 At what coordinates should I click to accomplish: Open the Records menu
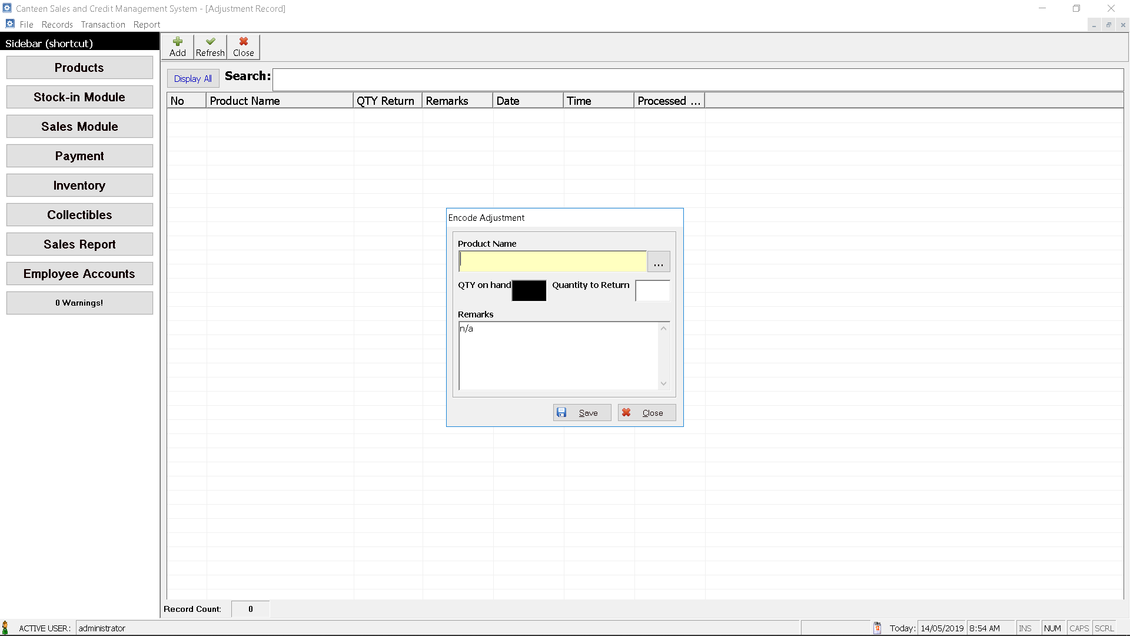pyautogui.click(x=57, y=24)
